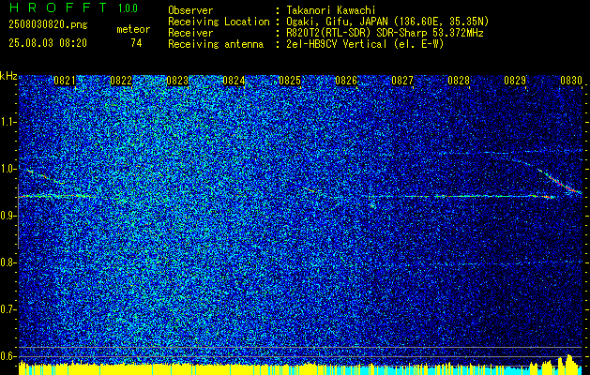Click time marker 0822
Image resolution: width=590 pixels, height=375 pixels.
pos(121,81)
